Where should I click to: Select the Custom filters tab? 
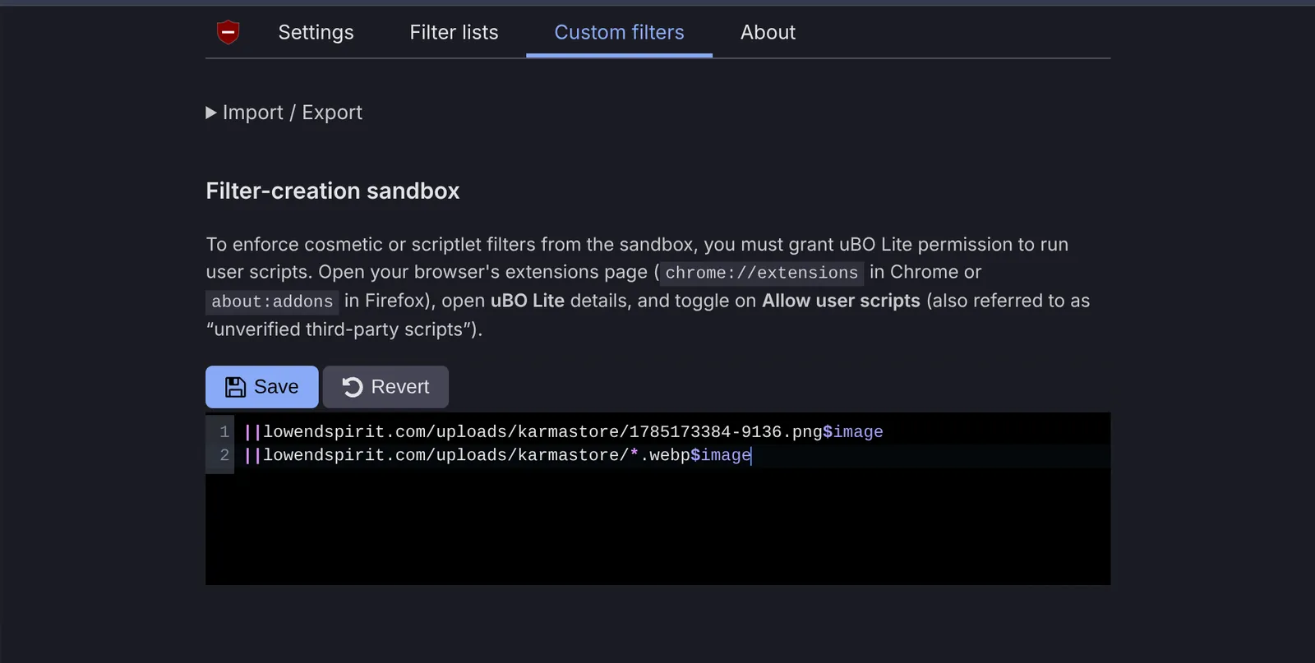(619, 32)
